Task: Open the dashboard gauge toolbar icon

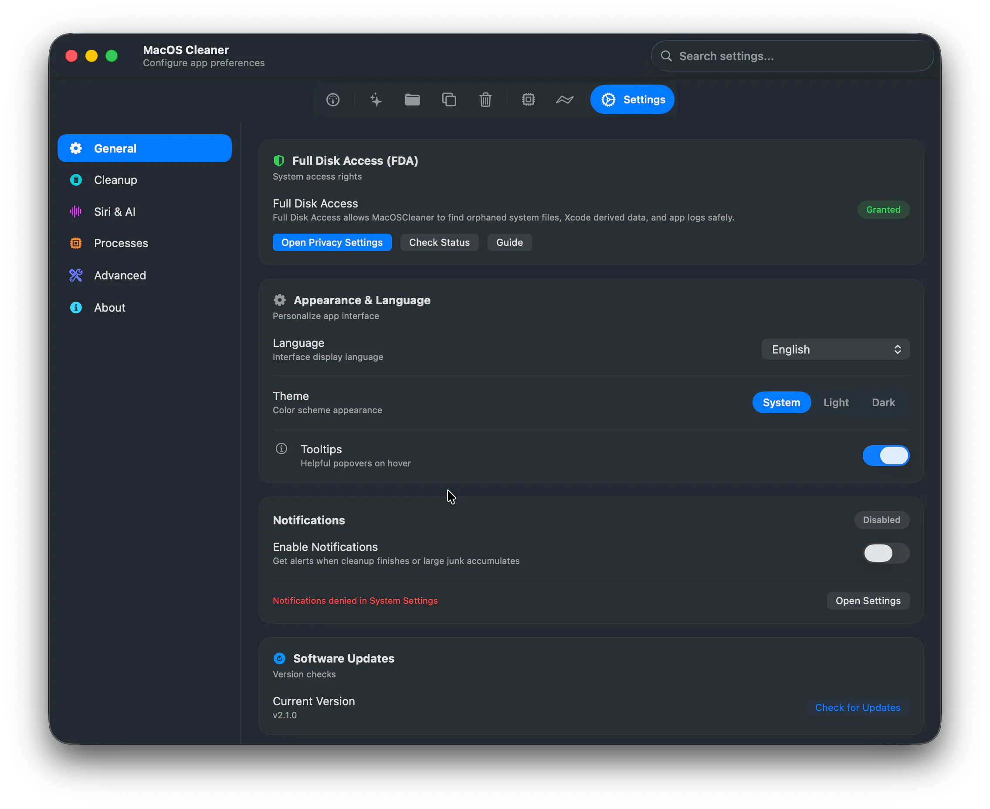Action: 332,100
